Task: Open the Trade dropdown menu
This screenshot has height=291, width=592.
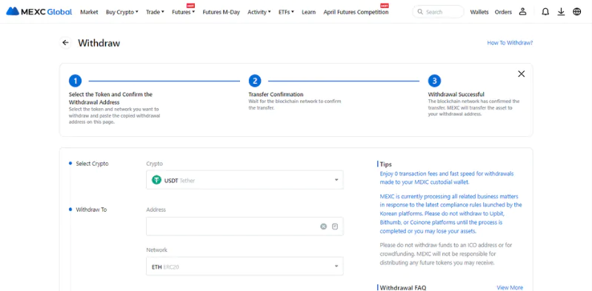Action: [155, 12]
